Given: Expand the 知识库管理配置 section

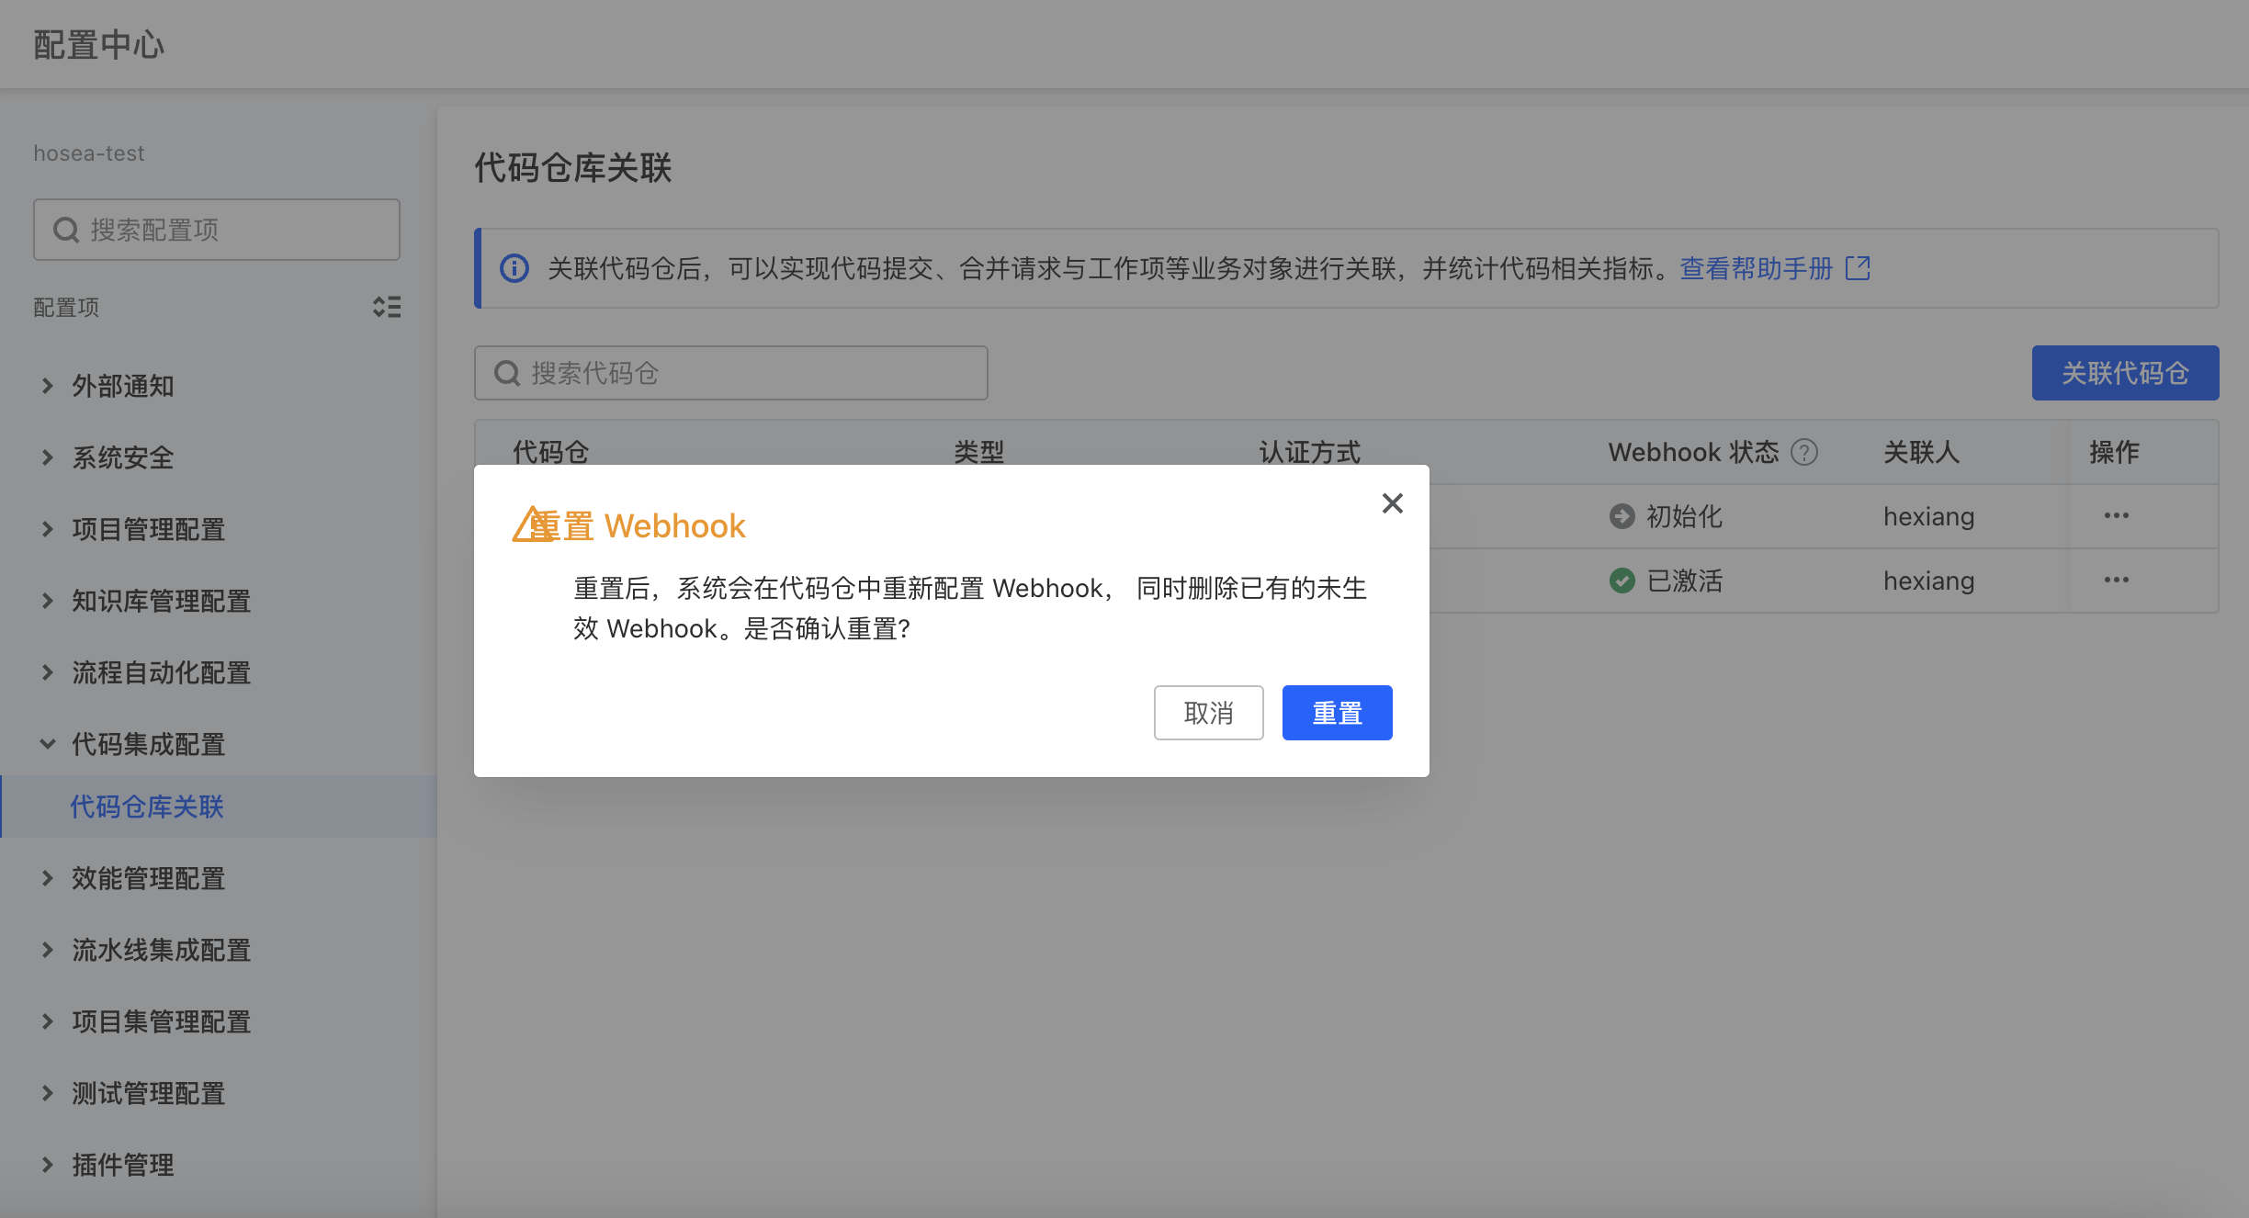Looking at the screenshot, I should click(48, 601).
